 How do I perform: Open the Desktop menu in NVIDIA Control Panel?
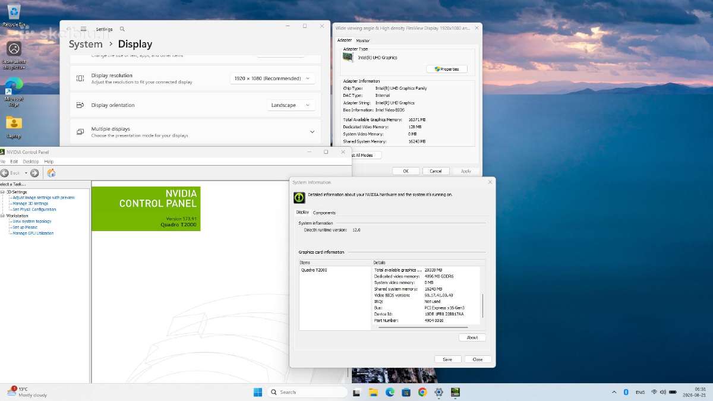pos(31,162)
